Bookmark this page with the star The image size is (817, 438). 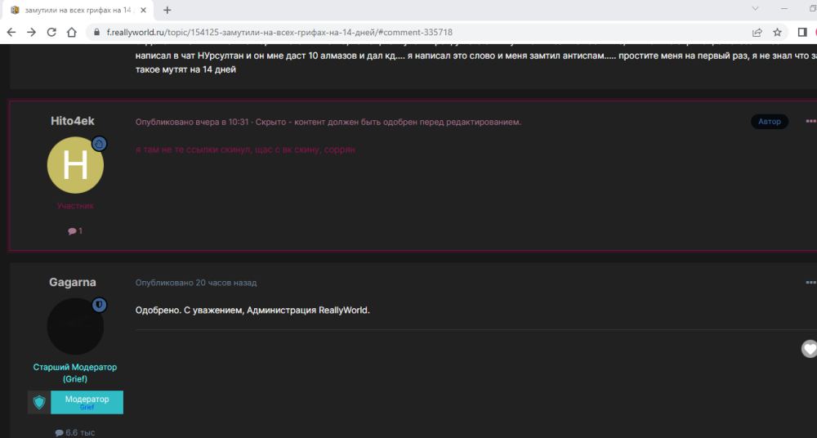[778, 33]
